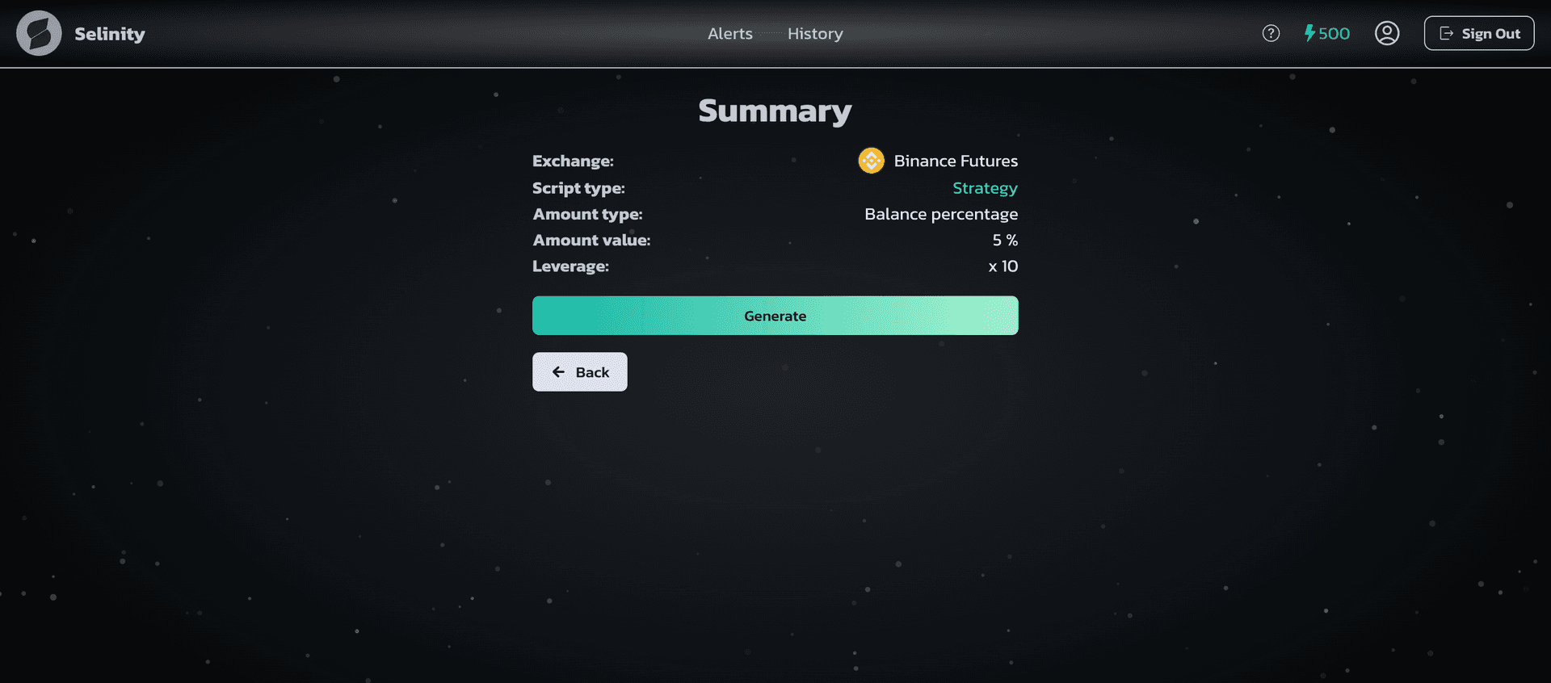This screenshot has height=683, width=1551.
Task: Open the Alerts page
Action: pyautogui.click(x=729, y=34)
